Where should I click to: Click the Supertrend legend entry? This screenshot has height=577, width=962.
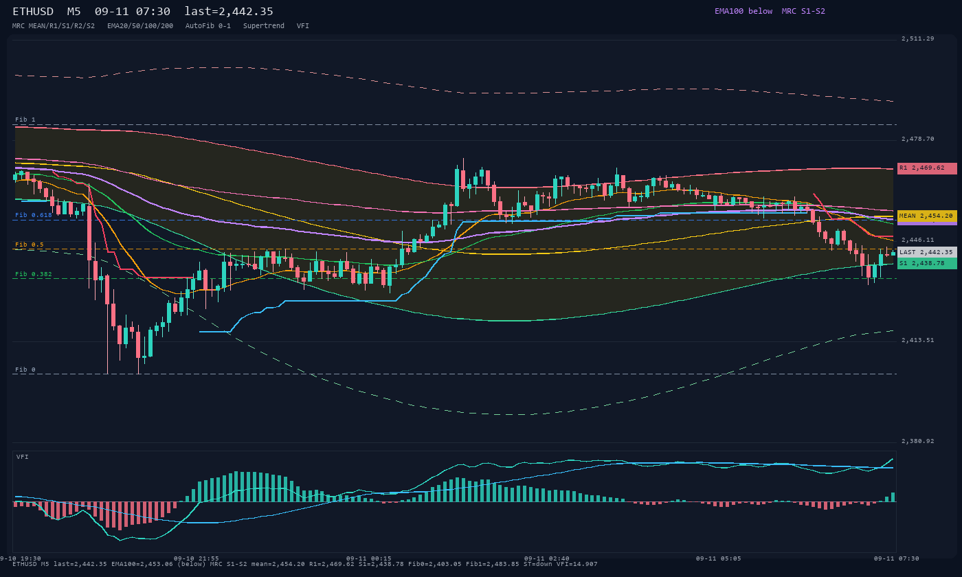point(264,25)
